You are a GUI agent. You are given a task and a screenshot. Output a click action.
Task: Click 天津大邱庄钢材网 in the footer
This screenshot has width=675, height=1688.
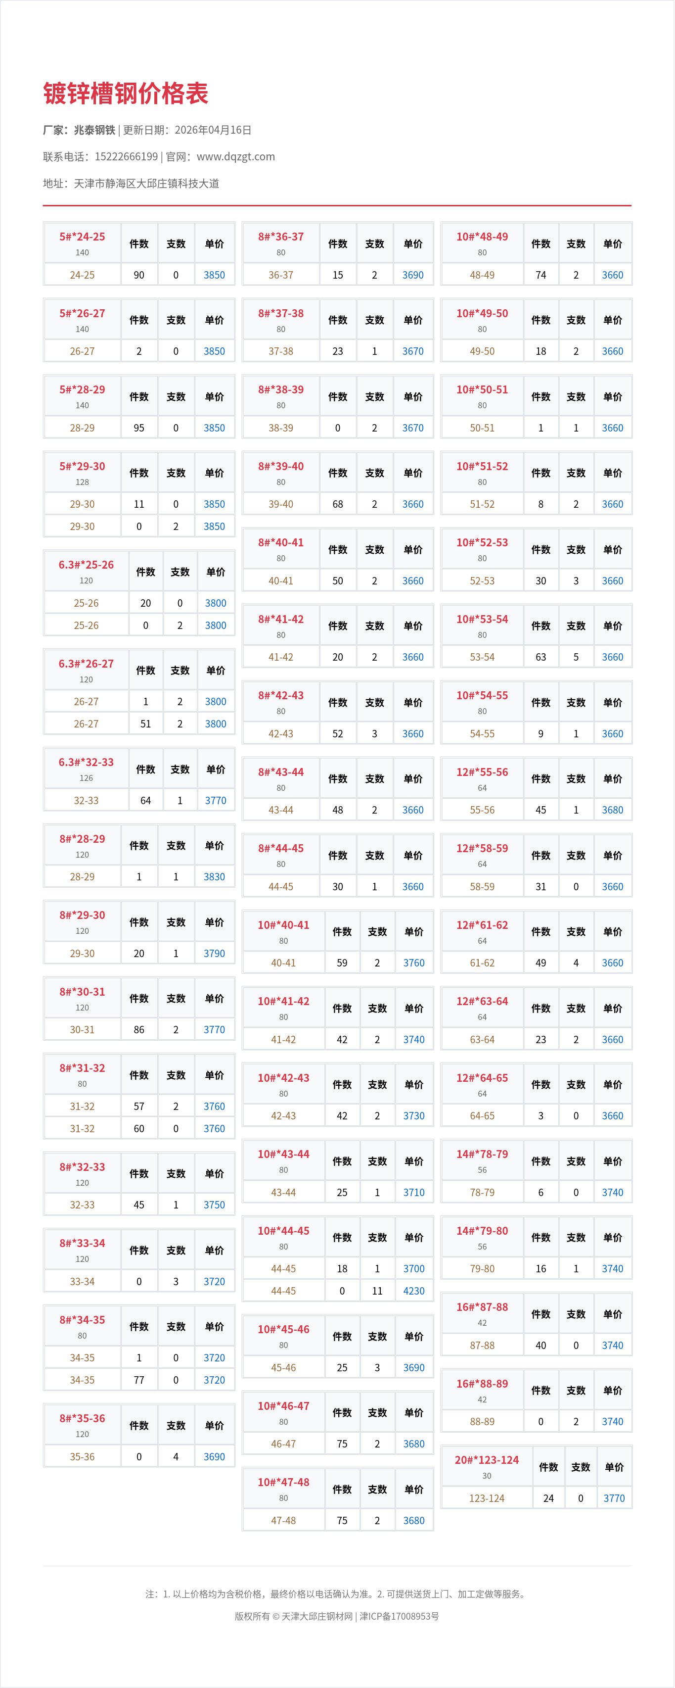pyautogui.click(x=317, y=1617)
